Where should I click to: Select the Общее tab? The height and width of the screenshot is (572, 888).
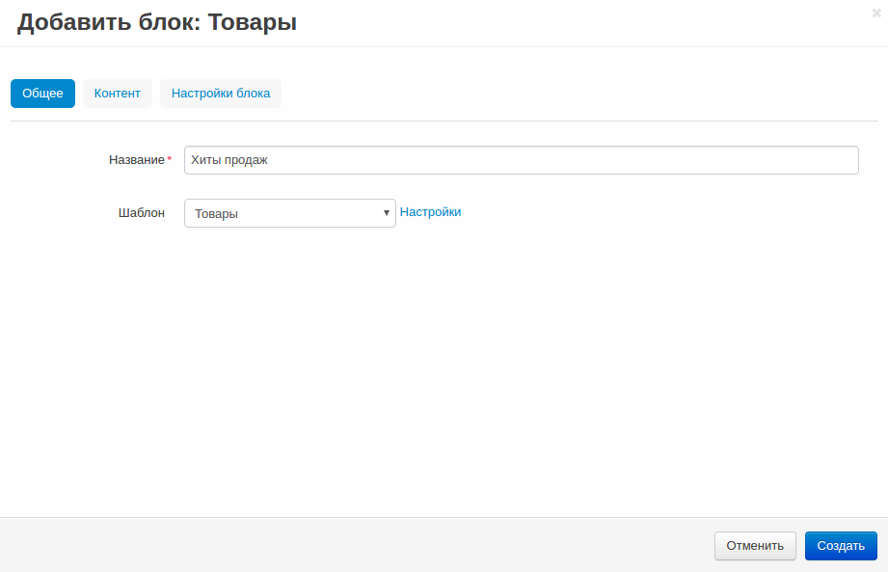tap(42, 94)
